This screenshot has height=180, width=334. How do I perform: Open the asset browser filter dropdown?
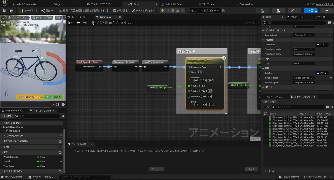point(267,107)
